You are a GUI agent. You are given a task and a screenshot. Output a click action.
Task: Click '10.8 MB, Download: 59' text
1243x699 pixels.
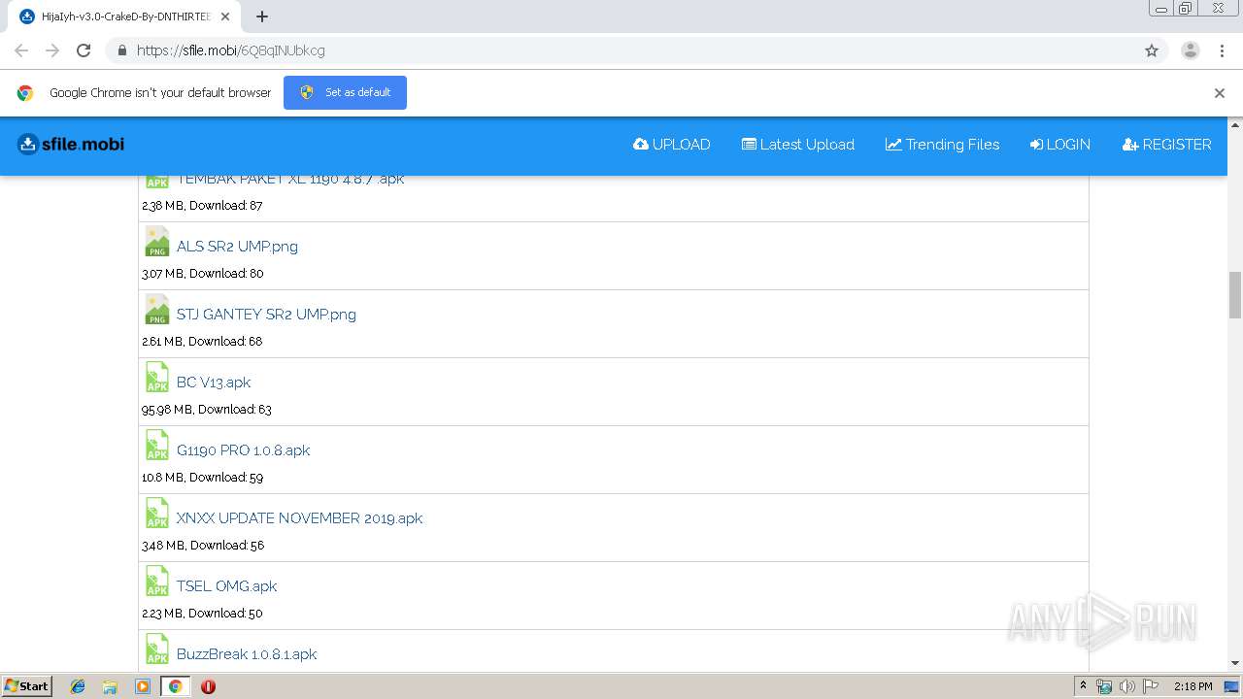coord(202,478)
